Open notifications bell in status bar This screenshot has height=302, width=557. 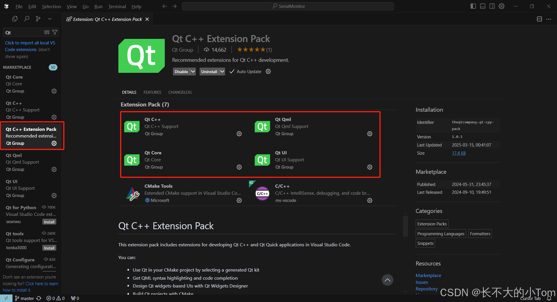[x=549, y=298]
